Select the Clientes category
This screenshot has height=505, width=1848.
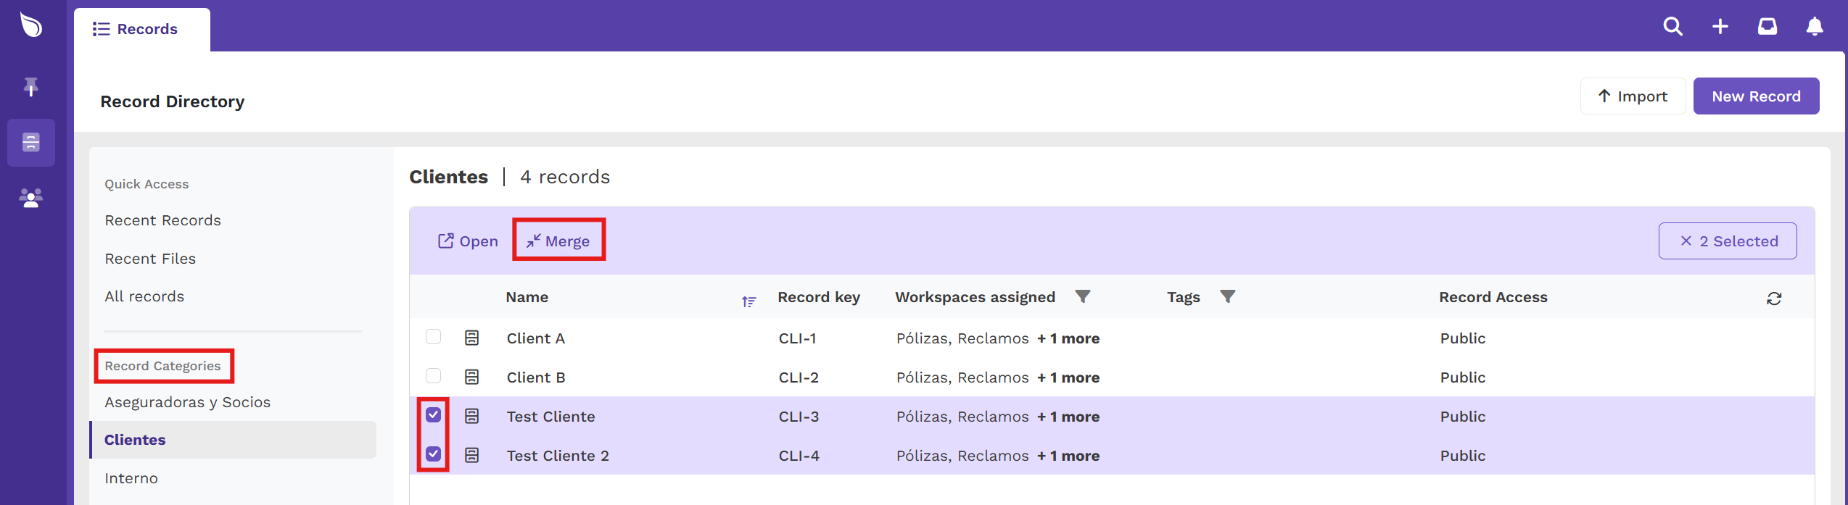click(233, 440)
